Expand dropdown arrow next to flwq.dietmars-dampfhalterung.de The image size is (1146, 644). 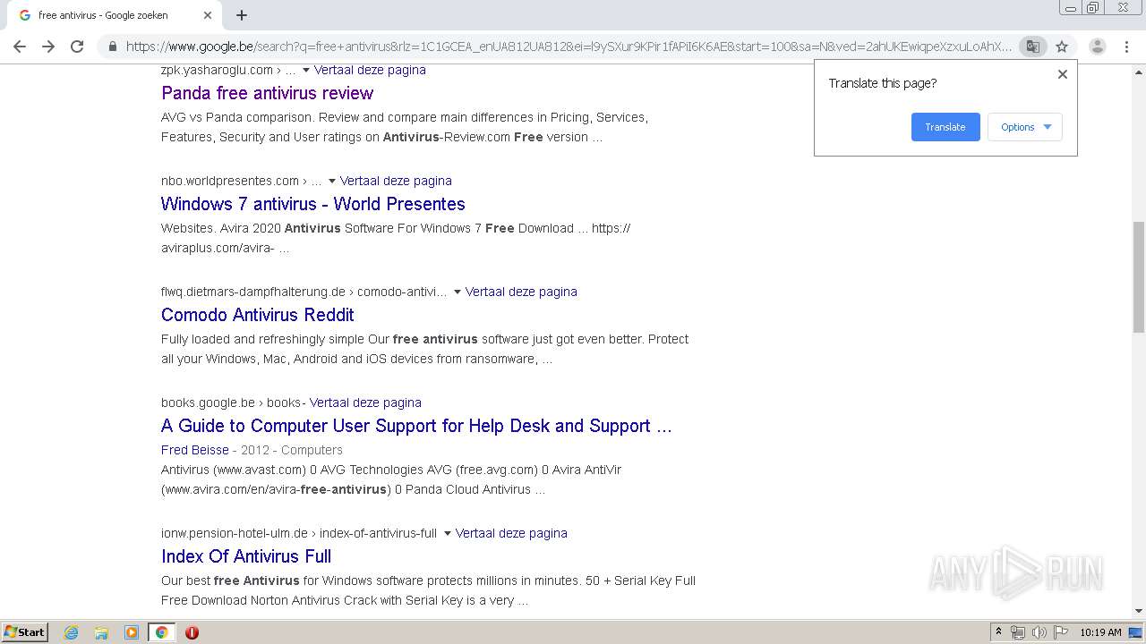point(457,292)
